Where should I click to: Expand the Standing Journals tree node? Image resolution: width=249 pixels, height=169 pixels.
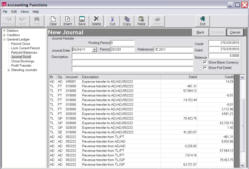pos(9,70)
